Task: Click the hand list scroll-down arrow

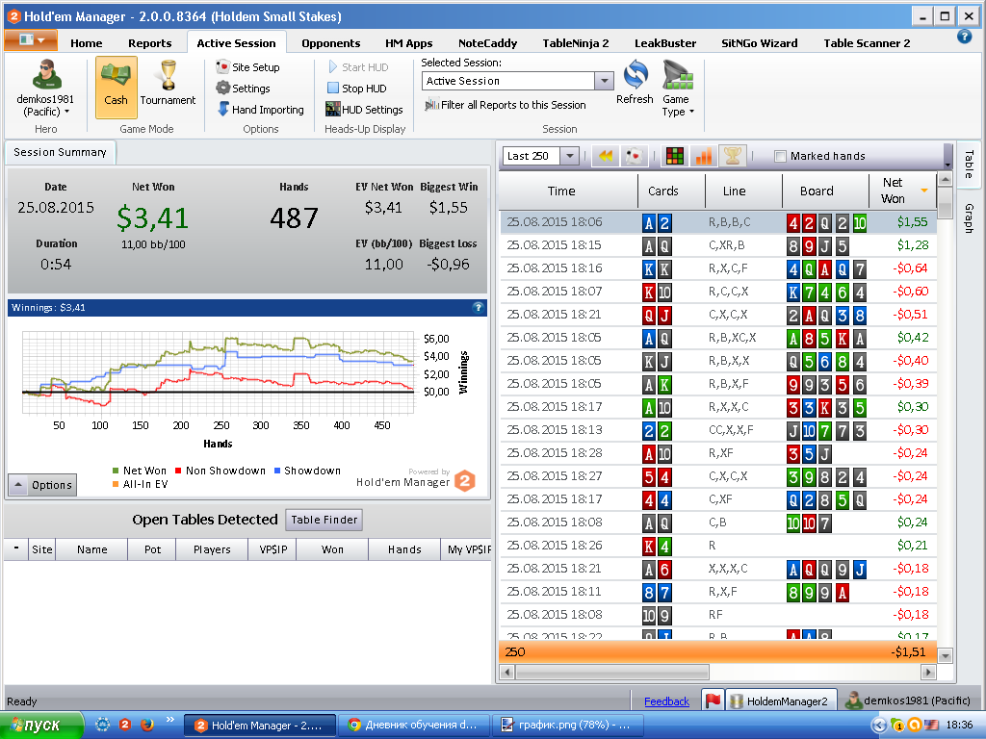Action: [945, 655]
